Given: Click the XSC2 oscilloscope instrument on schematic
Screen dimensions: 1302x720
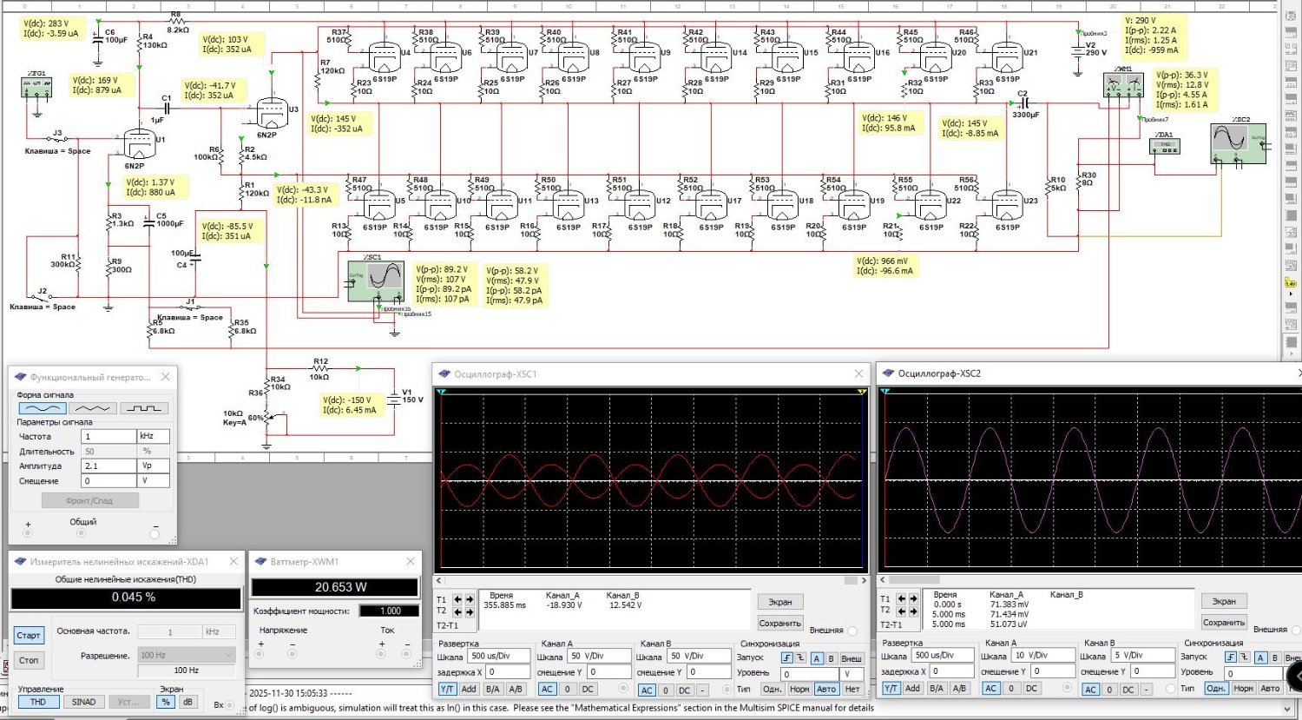Looking at the screenshot, I should pos(1238,142).
